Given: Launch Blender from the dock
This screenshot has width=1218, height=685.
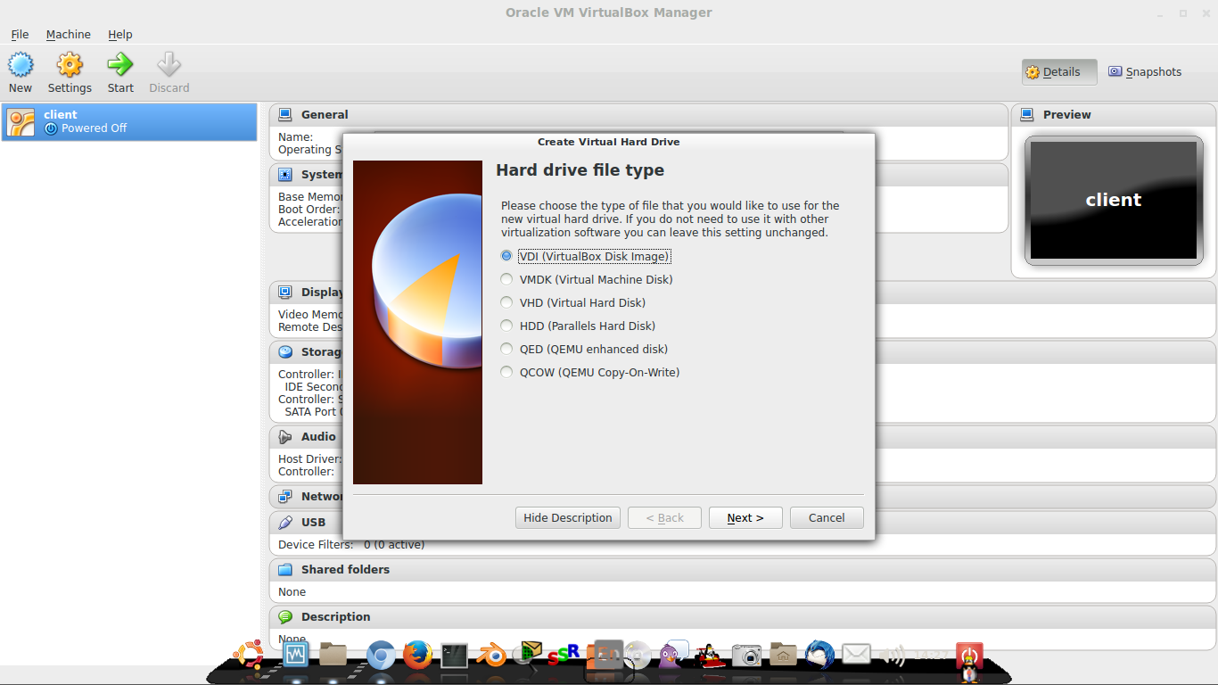Looking at the screenshot, I should pyautogui.click(x=490, y=656).
